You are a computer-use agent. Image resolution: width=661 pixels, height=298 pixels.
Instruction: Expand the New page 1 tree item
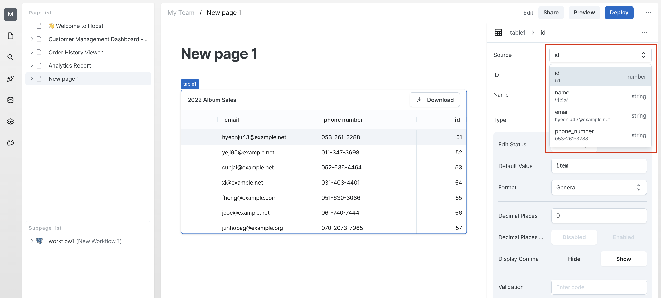tap(32, 78)
